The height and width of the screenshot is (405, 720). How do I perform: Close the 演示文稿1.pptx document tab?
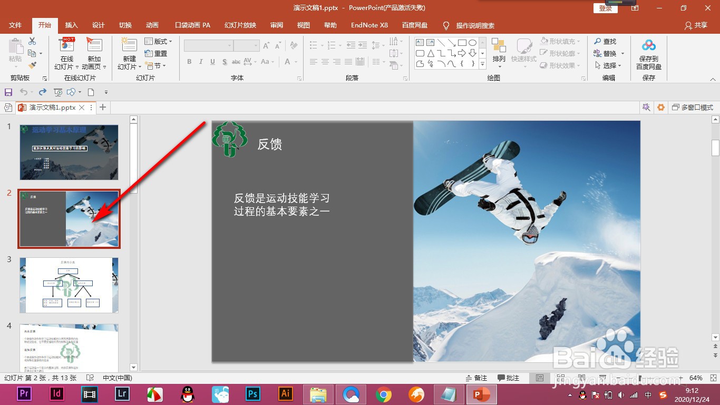click(82, 107)
